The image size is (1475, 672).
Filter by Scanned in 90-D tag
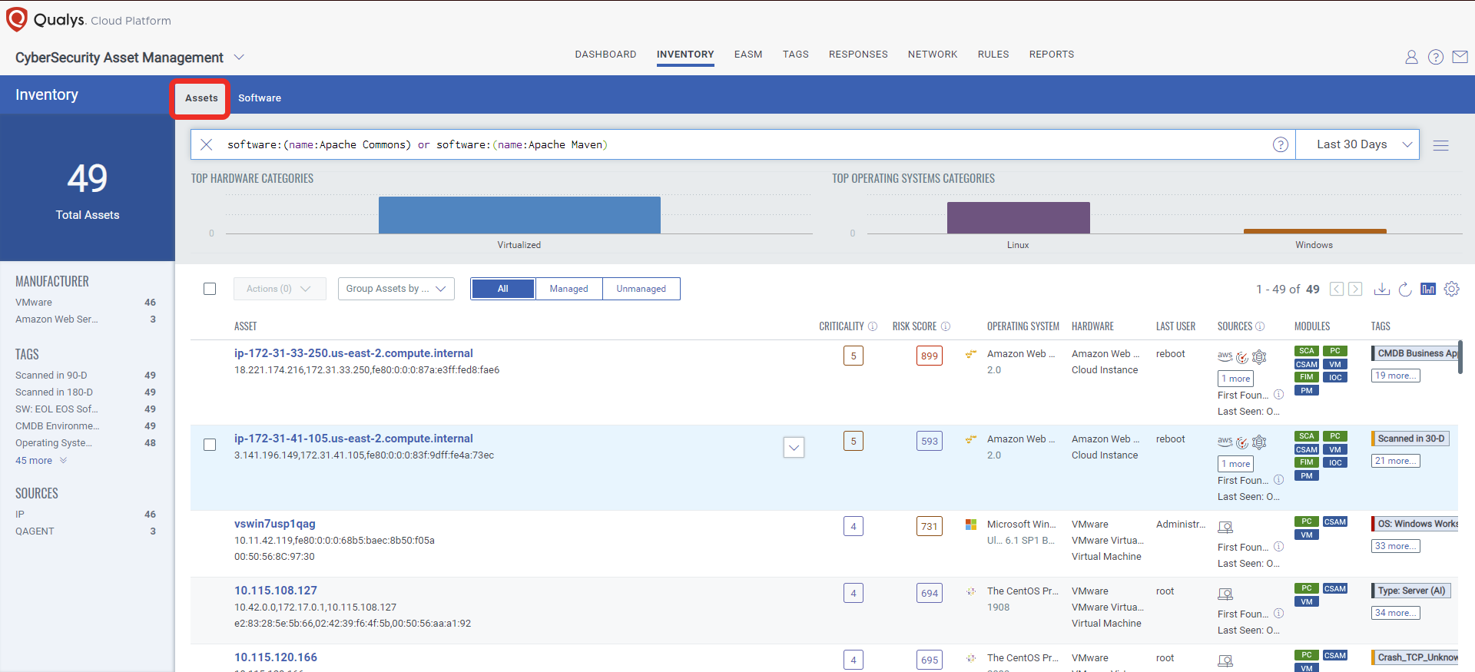coord(51,376)
